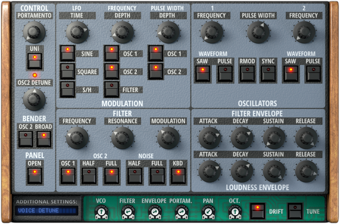Activate RMOD ring modulation
The height and width of the screenshot is (224, 340).
[247, 72]
